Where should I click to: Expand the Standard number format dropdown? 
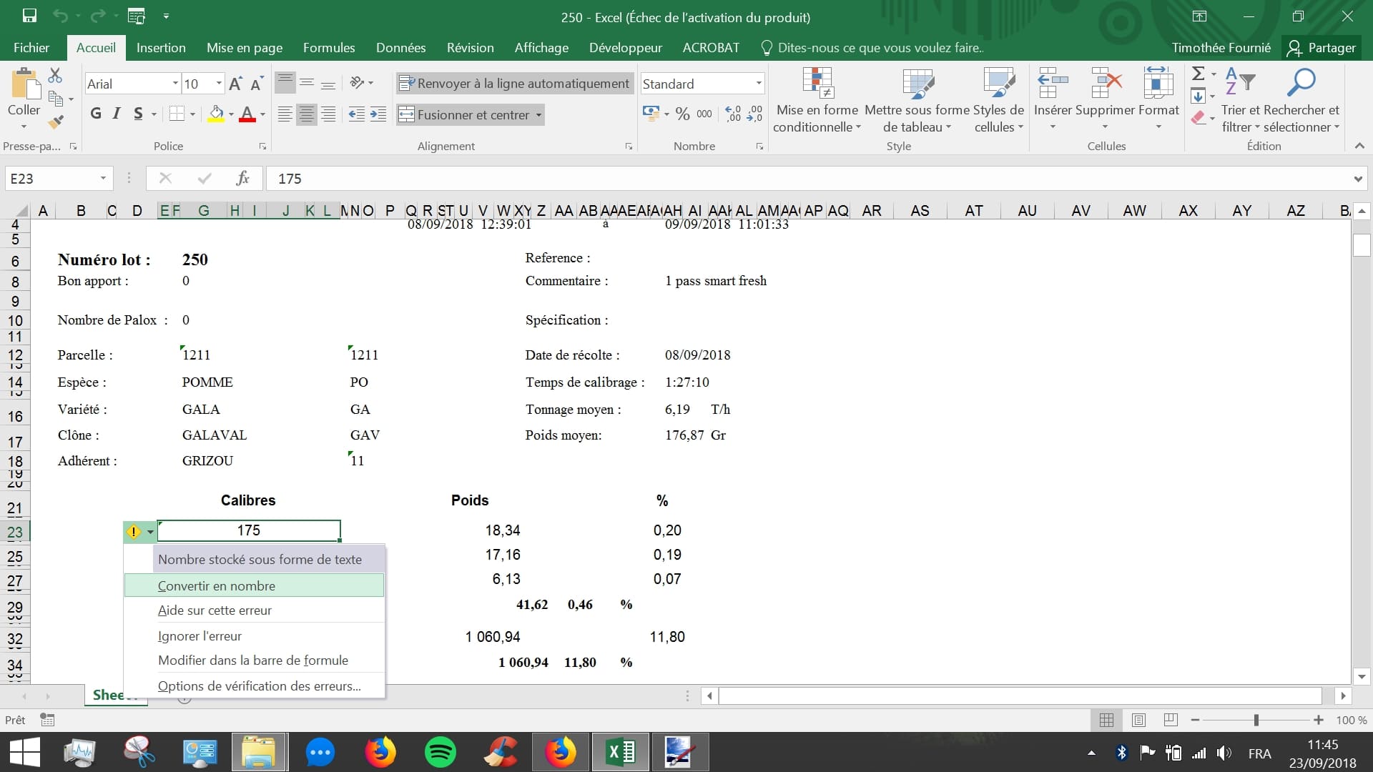[758, 84]
